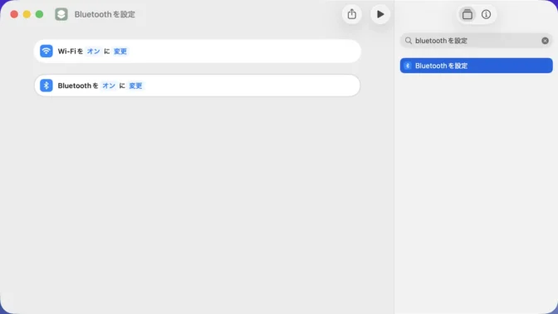
Task: Click the Bluetooth action icon in editor
Action: [x=46, y=86]
